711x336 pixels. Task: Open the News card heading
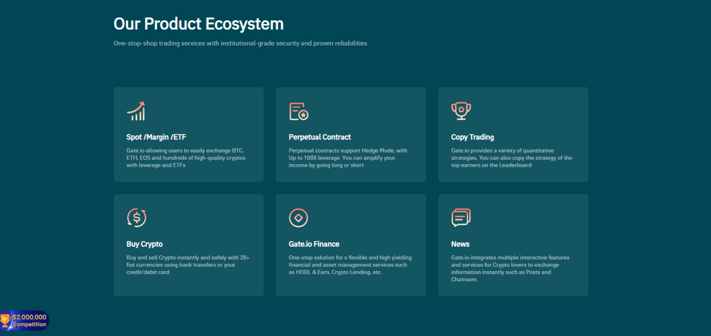pos(460,244)
